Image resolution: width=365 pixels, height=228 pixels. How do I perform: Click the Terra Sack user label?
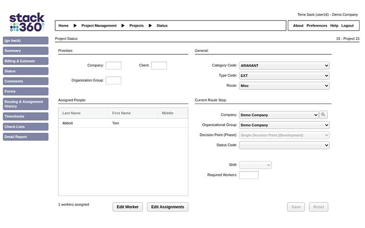click(x=327, y=15)
